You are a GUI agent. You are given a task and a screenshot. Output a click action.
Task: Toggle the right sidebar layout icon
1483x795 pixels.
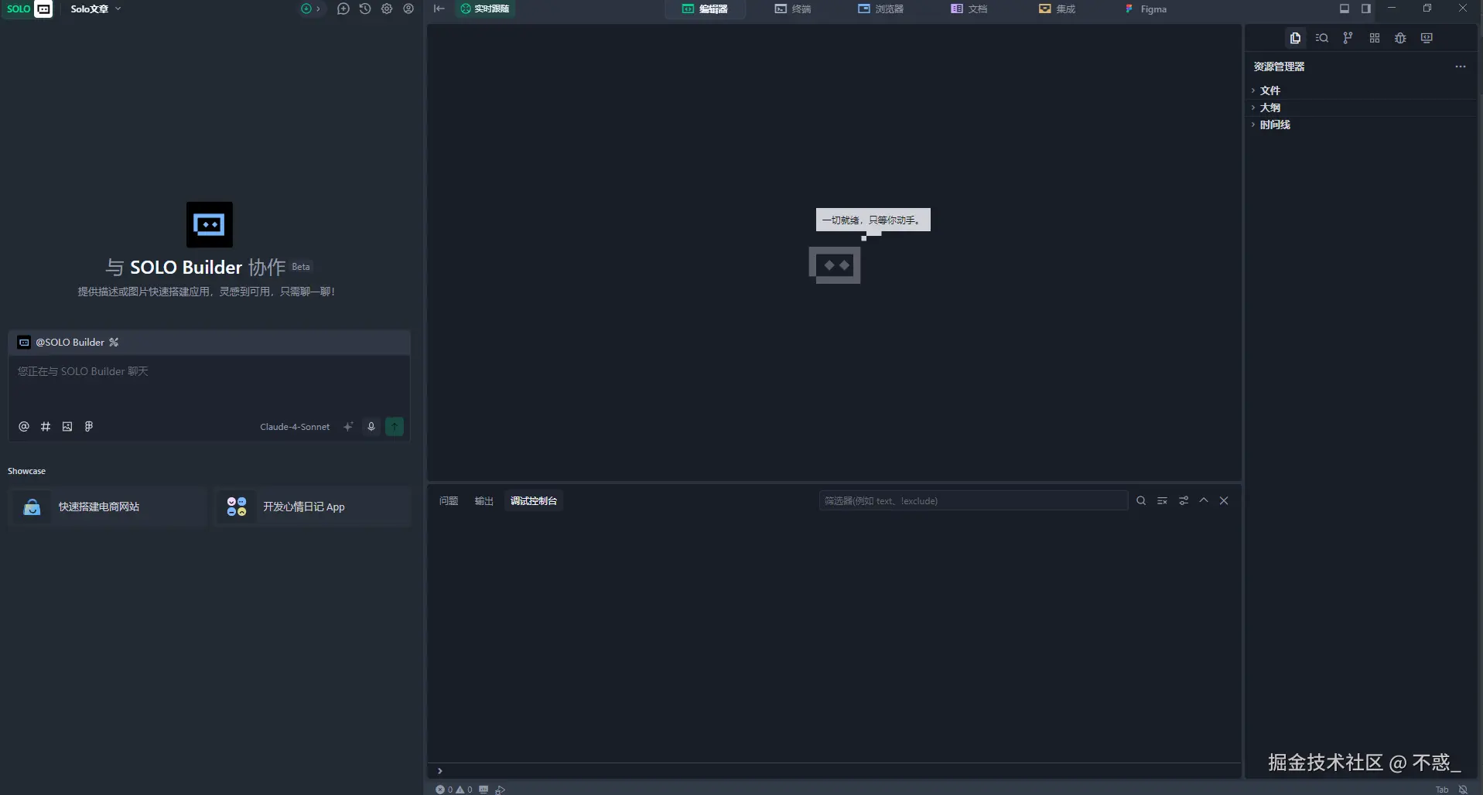pos(1366,9)
